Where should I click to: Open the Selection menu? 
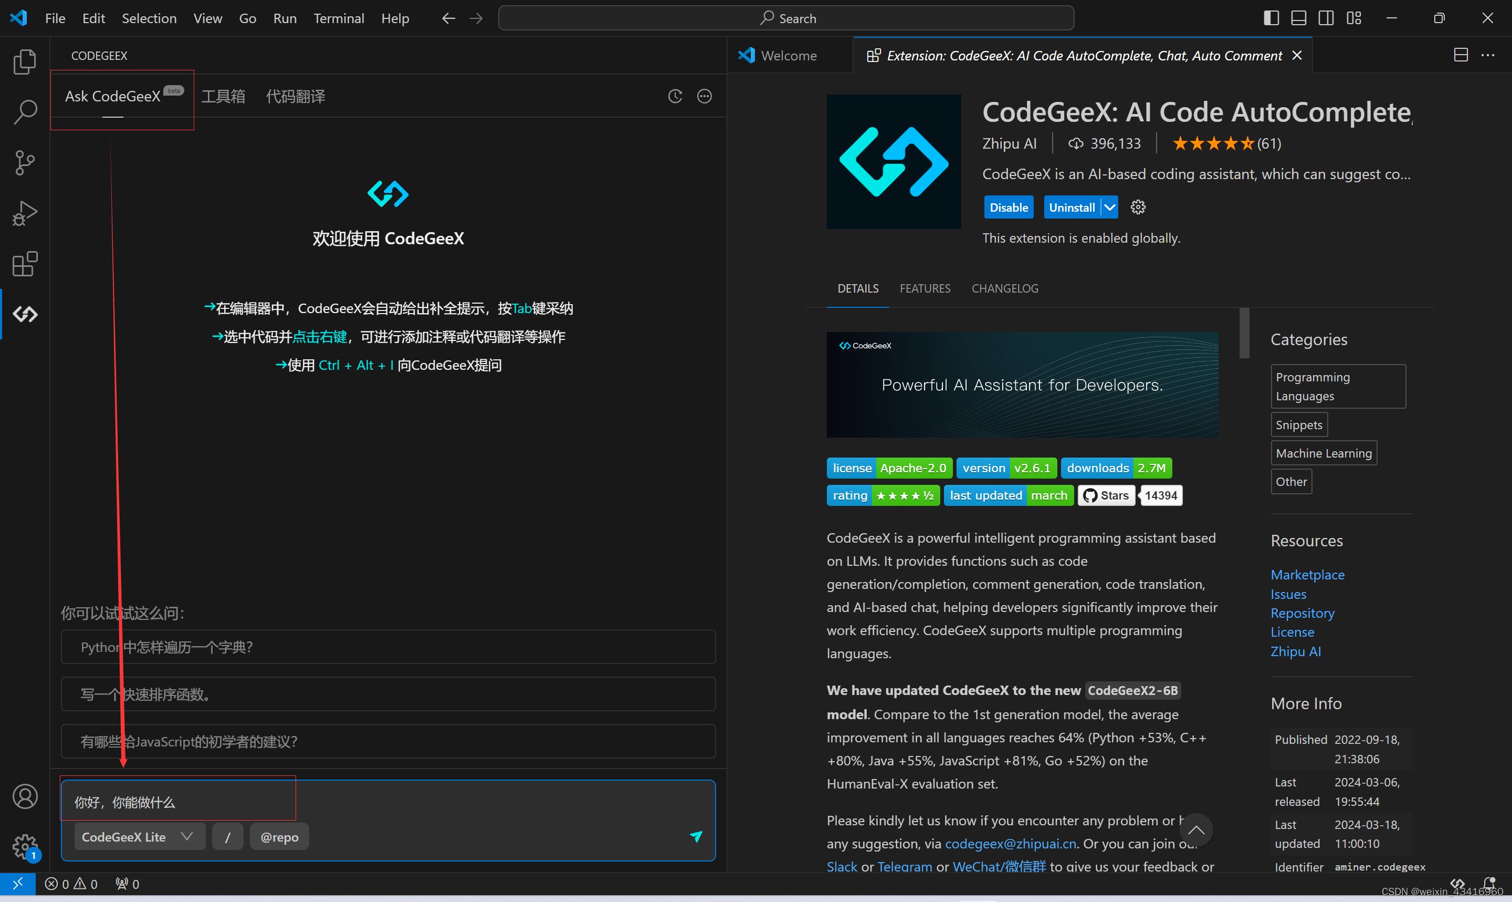tap(150, 18)
